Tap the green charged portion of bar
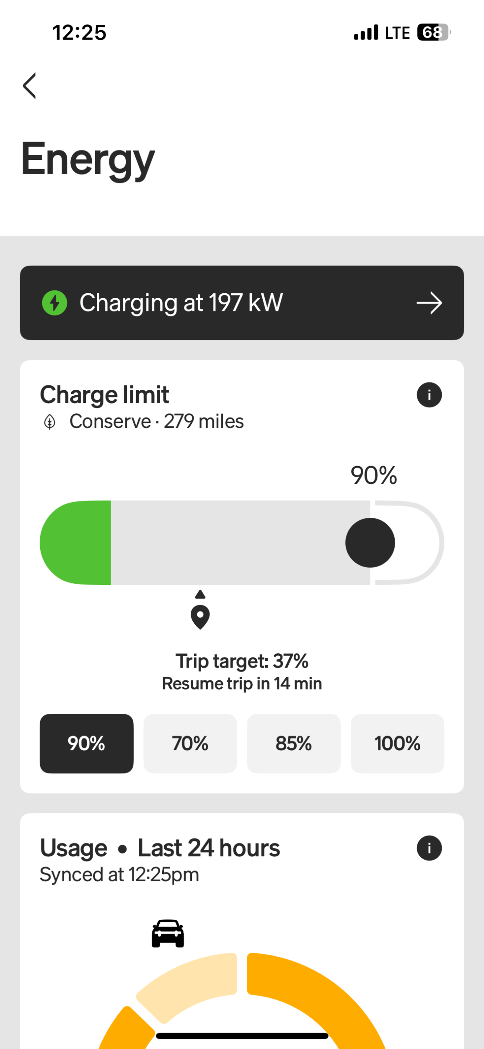Image resolution: width=484 pixels, height=1049 pixels. (78, 543)
